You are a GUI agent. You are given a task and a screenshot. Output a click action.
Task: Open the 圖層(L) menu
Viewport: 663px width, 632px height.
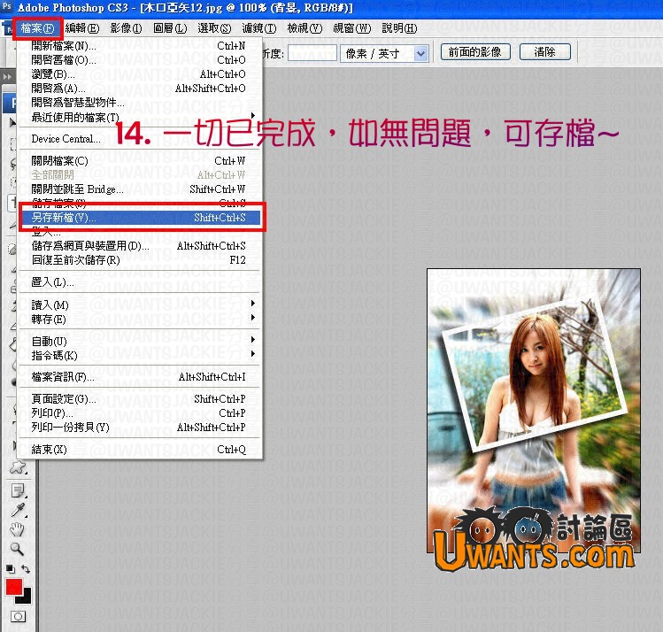point(170,28)
